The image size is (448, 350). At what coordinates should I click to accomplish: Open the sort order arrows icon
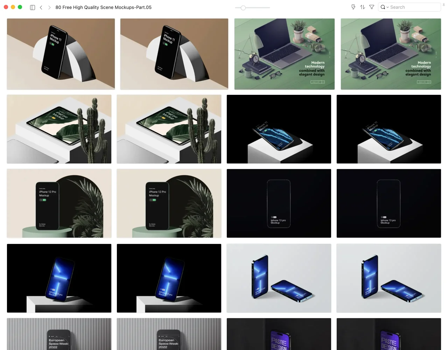(x=363, y=7)
